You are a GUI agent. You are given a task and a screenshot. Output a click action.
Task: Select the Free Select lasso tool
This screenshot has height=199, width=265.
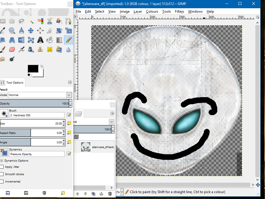pyautogui.click(x=21, y=21)
